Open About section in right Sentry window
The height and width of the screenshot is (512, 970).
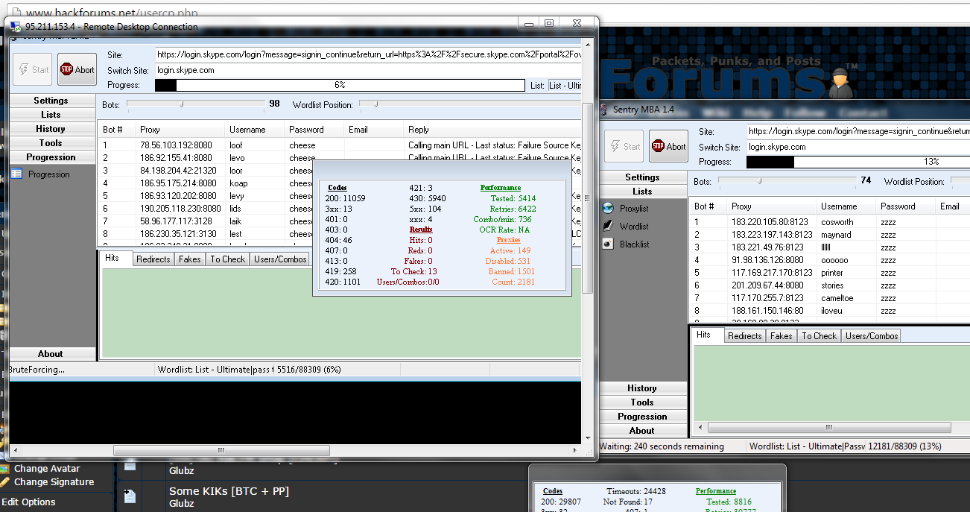point(642,431)
